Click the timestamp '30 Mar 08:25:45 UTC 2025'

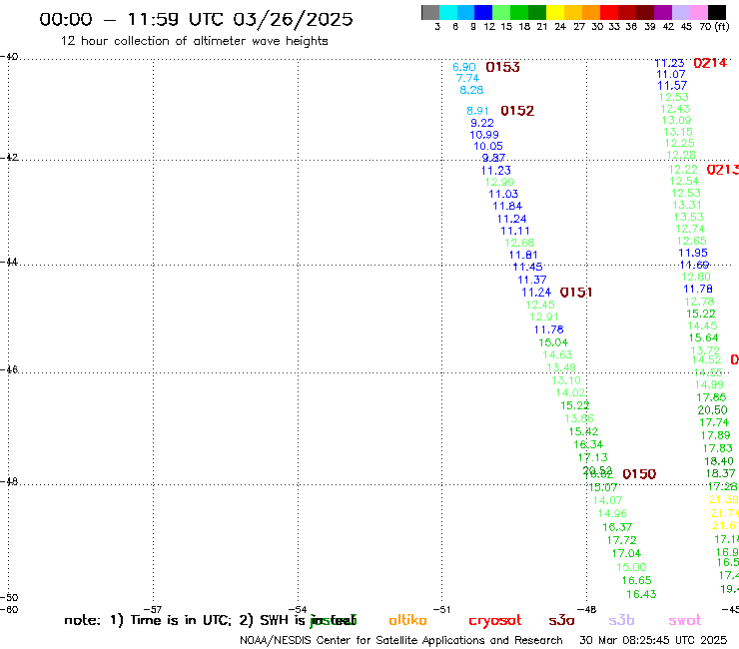point(653,640)
